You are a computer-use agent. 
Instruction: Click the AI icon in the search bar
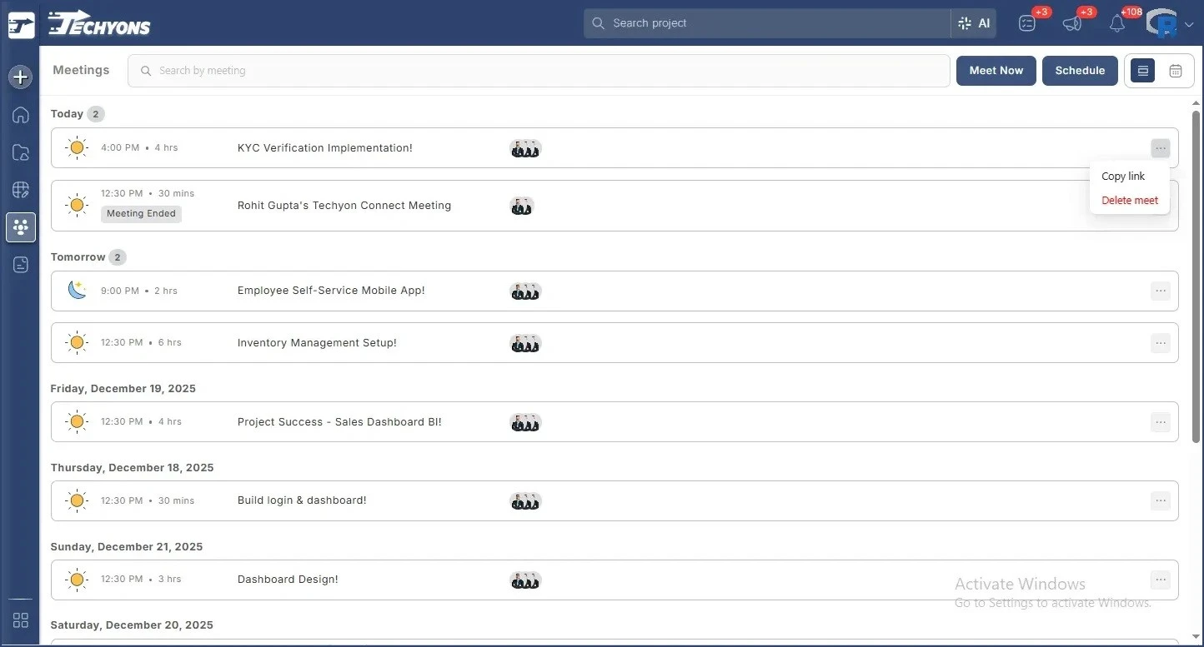pos(974,23)
